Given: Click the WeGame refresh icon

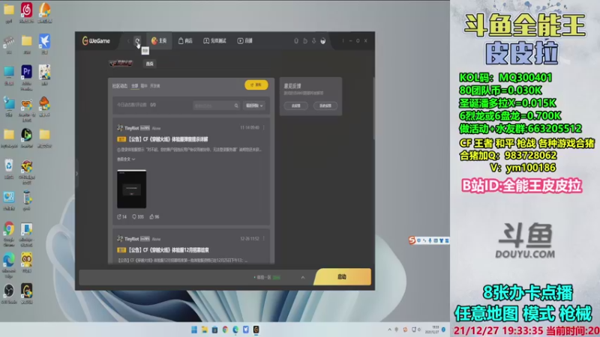Looking at the screenshot, I should pyautogui.click(x=137, y=41).
